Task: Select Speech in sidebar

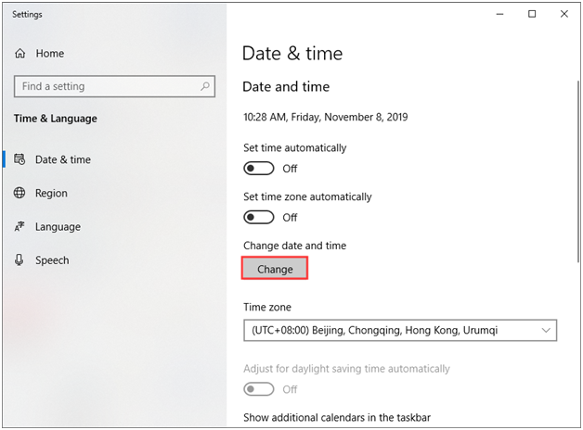Action: (x=52, y=260)
